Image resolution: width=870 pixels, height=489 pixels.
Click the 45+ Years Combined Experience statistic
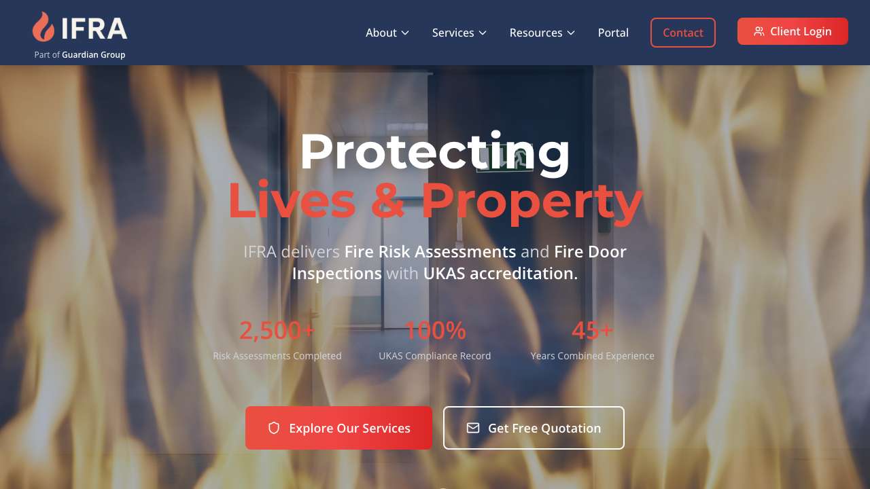point(593,340)
